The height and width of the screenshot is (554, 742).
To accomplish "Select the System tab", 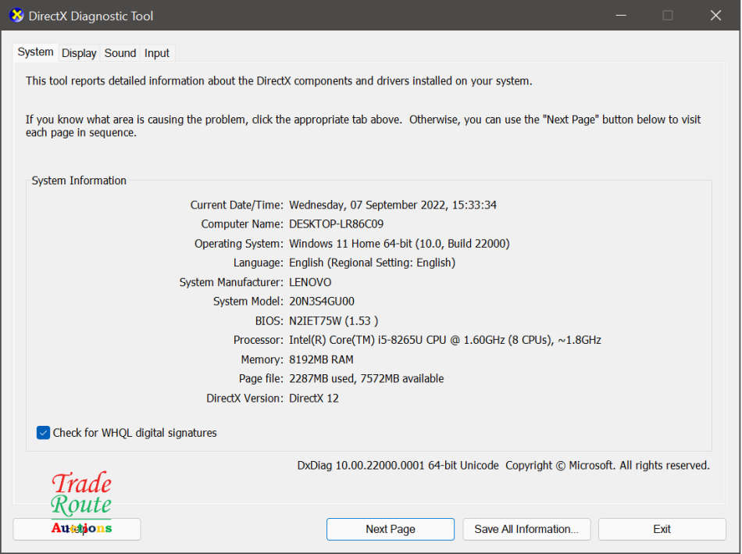I will click(x=35, y=52).
